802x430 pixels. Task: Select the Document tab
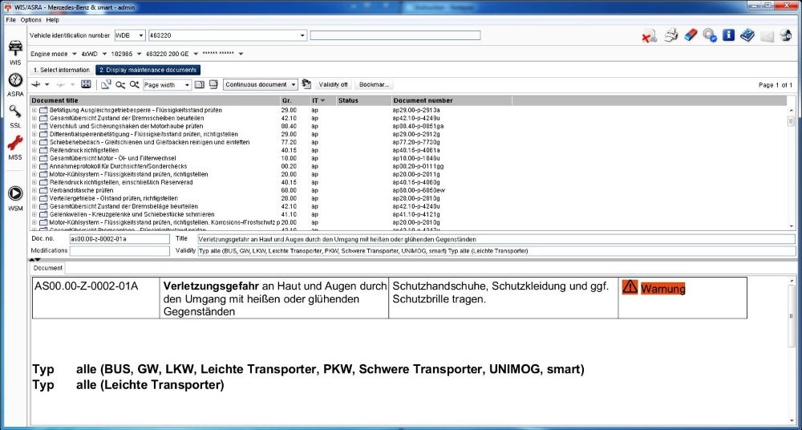[x=47, y=268]
